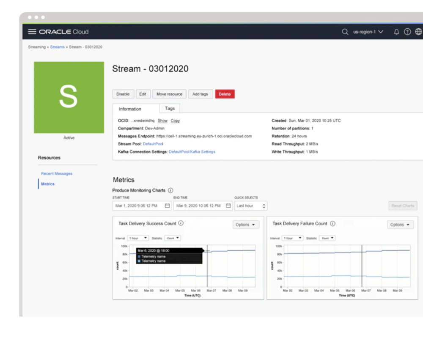This screenshot has height=356, width=423.
Task: Open the Quick Selects Last hour dropdown
Action: click(250, 206)
